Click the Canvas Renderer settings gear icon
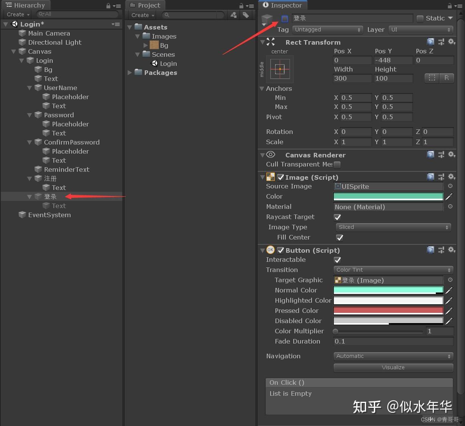The height and width of the screenshot is (426, 465). click(452, 154)
